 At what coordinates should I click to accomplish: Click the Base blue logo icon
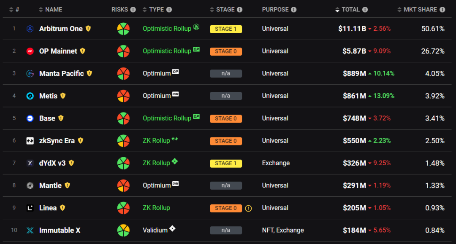pyautogui.click(x=30, y=118)
